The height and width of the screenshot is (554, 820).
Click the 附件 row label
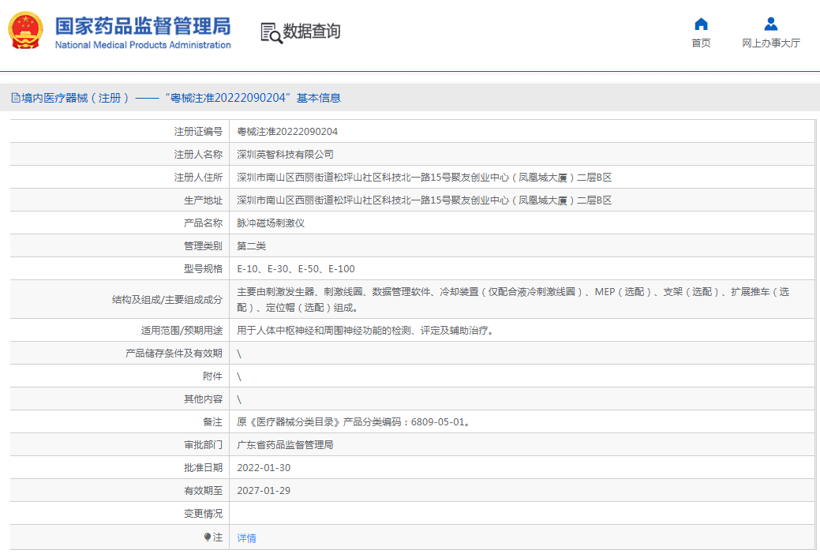tap(212, 376)
